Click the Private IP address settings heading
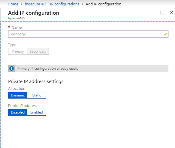Image resolution: width=175 pixels, height=148 pixels. [36, 81]
